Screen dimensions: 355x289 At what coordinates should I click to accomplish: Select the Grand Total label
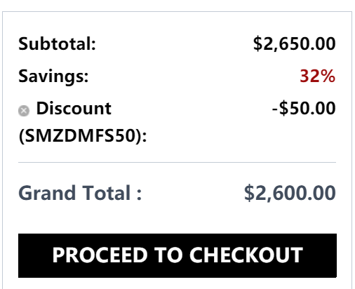click(80, 193)
